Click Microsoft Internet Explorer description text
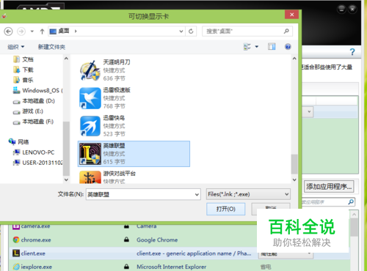Viewport: 367px width, 271px height. pos(171,267)
